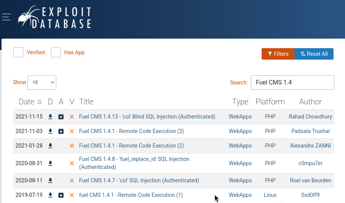Open Fuel CMS 1.4.1 Remote Code Execution (3)
The width and height of the screenshot is (345, 203).
131,131
